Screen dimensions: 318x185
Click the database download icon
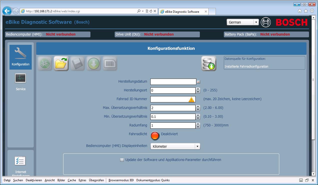209,64
